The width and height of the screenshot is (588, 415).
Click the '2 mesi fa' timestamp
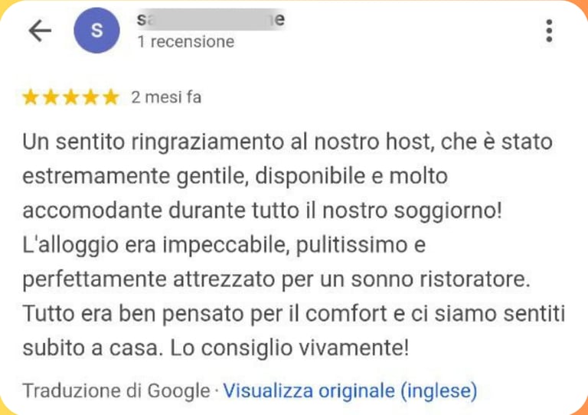click(166, 97)
